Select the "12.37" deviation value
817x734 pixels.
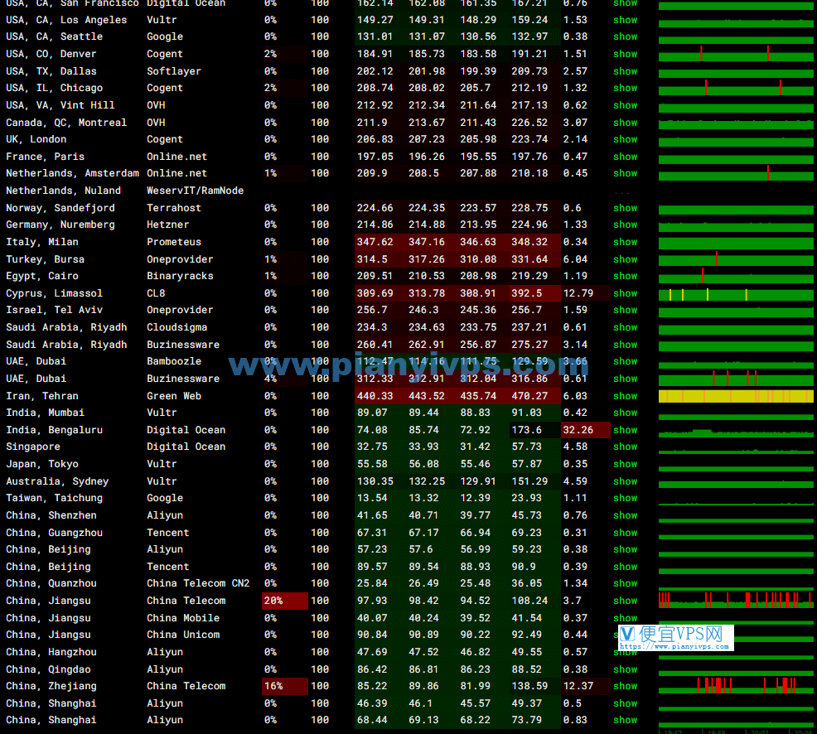pyautogui.click(x=578, y=686)
